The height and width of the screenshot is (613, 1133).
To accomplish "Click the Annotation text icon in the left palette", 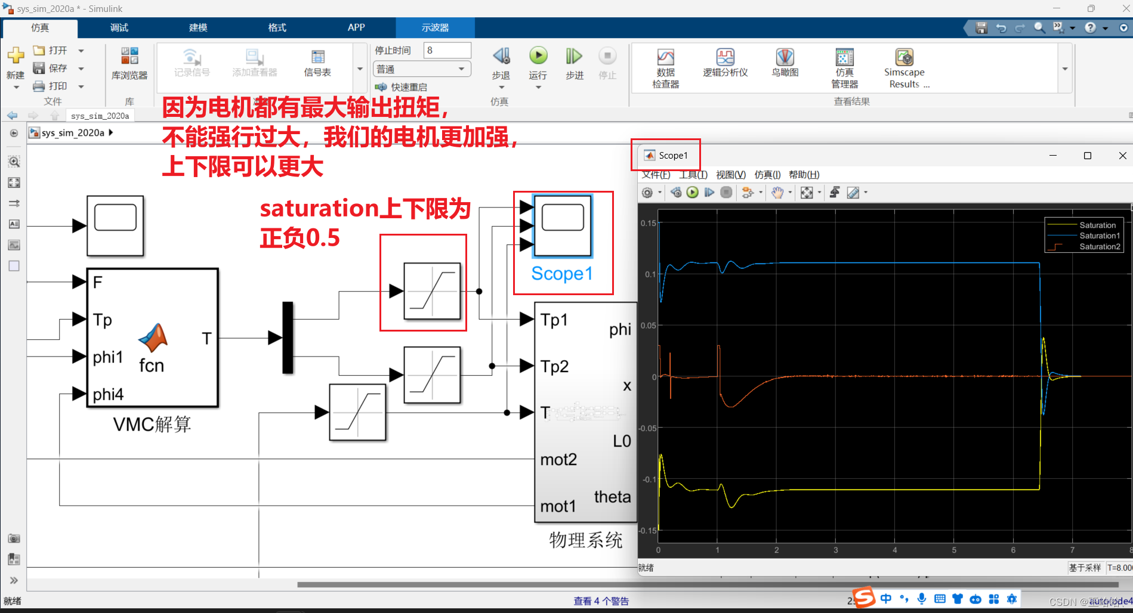I will click(x=14, y=224).
